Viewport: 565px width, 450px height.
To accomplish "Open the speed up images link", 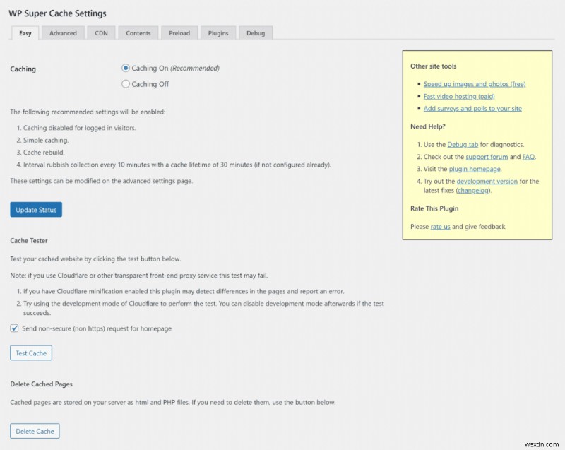I will (x=475, y=84).
